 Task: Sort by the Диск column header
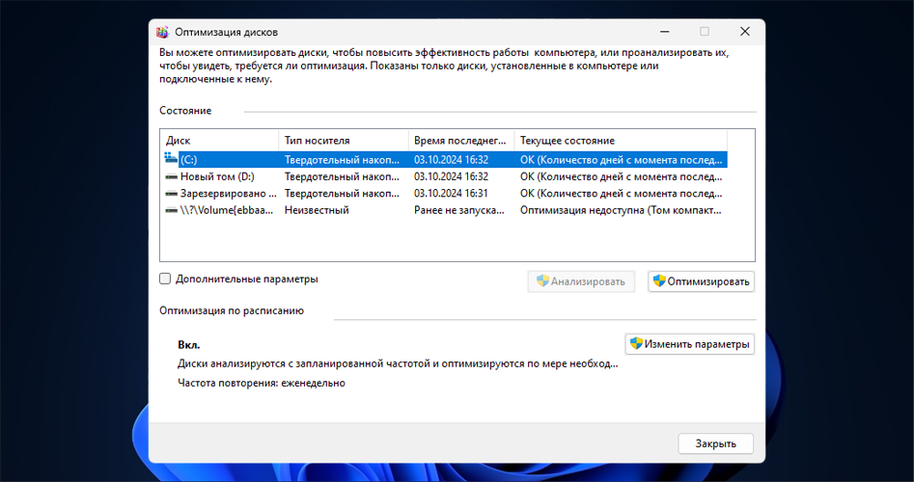tap(220, 141)
